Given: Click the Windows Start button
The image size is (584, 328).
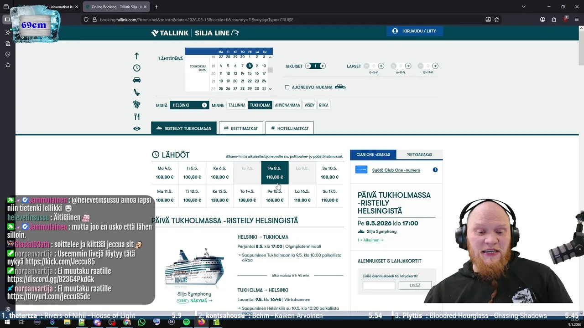Looking at the screenshot, I should point(6,322).
